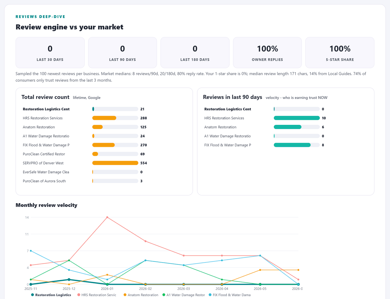
Task: Click the Last 30 Days stat card
Action: pyautogui.click(x=50, y=53)
